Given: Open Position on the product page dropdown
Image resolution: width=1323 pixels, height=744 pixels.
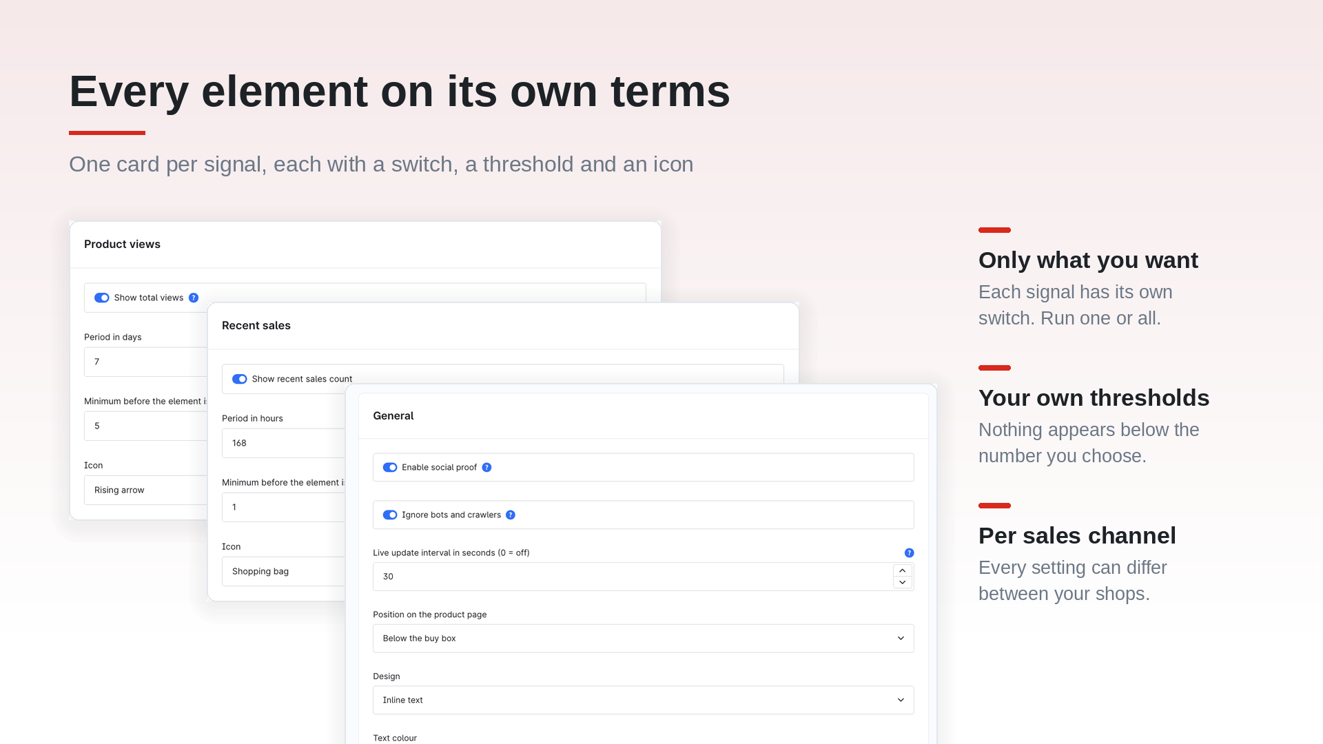Looking at the screenshot, I should click(x=643, y=638).
